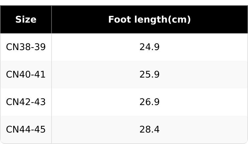Pick the foot length for size CN38-39
The width and height of the screenshot is (248, 144).
[149, 47]
